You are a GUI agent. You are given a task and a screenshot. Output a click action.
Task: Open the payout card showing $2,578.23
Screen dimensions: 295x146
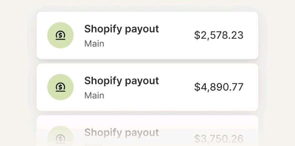147,36
